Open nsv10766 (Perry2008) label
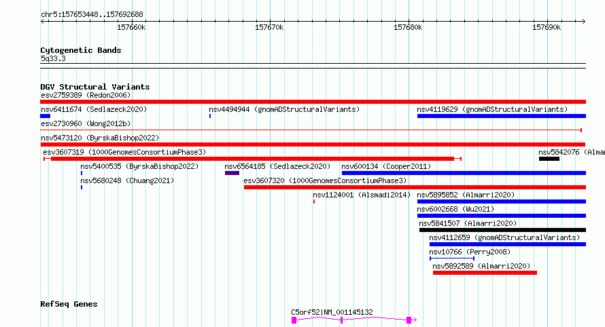This screenshot has height=327, width=605. coord(470,252)
